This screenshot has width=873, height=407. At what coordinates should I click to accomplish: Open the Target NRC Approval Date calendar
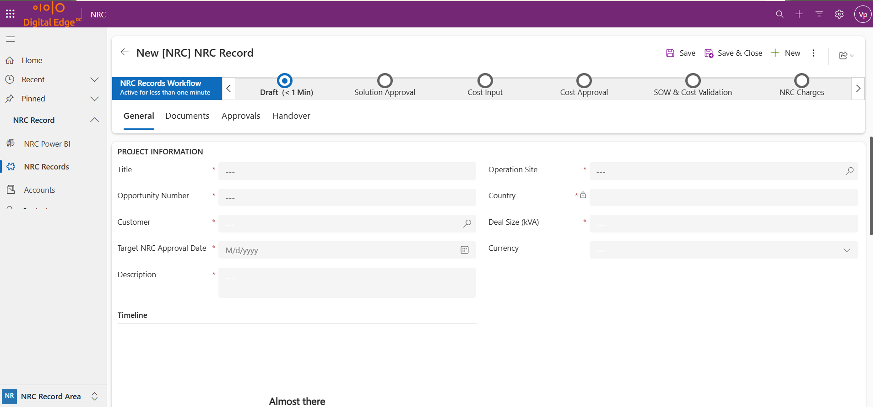pos(465,250)
